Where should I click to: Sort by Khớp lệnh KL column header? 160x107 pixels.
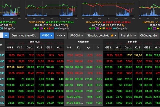click(x=79, y=48)
